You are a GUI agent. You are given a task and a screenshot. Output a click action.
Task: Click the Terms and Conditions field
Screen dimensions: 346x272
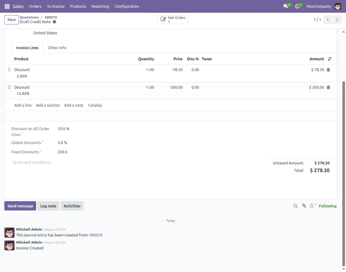coord(31,162)
